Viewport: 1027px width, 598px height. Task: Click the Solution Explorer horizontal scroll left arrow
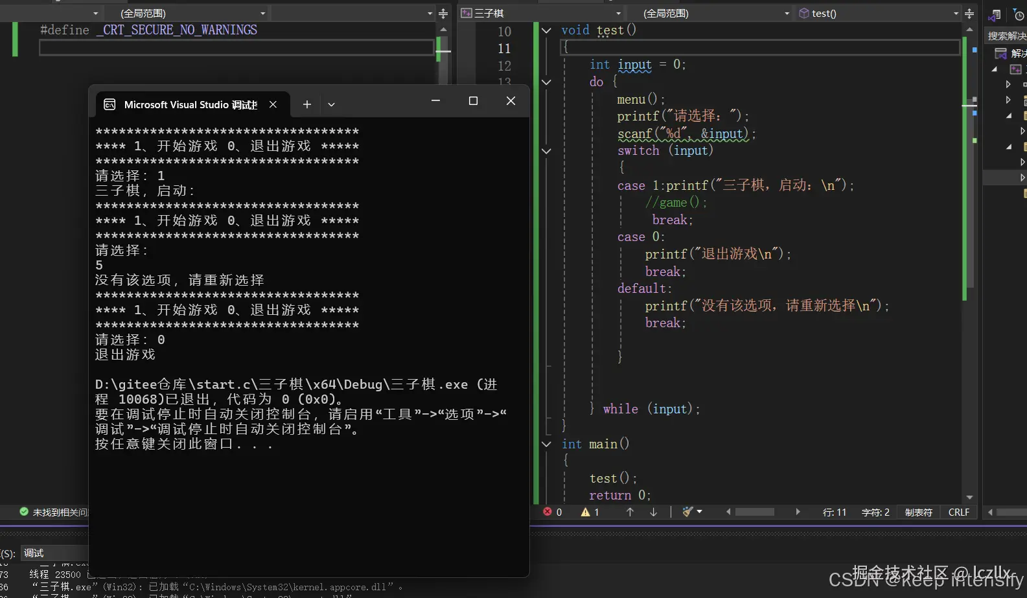pos(990,512)
